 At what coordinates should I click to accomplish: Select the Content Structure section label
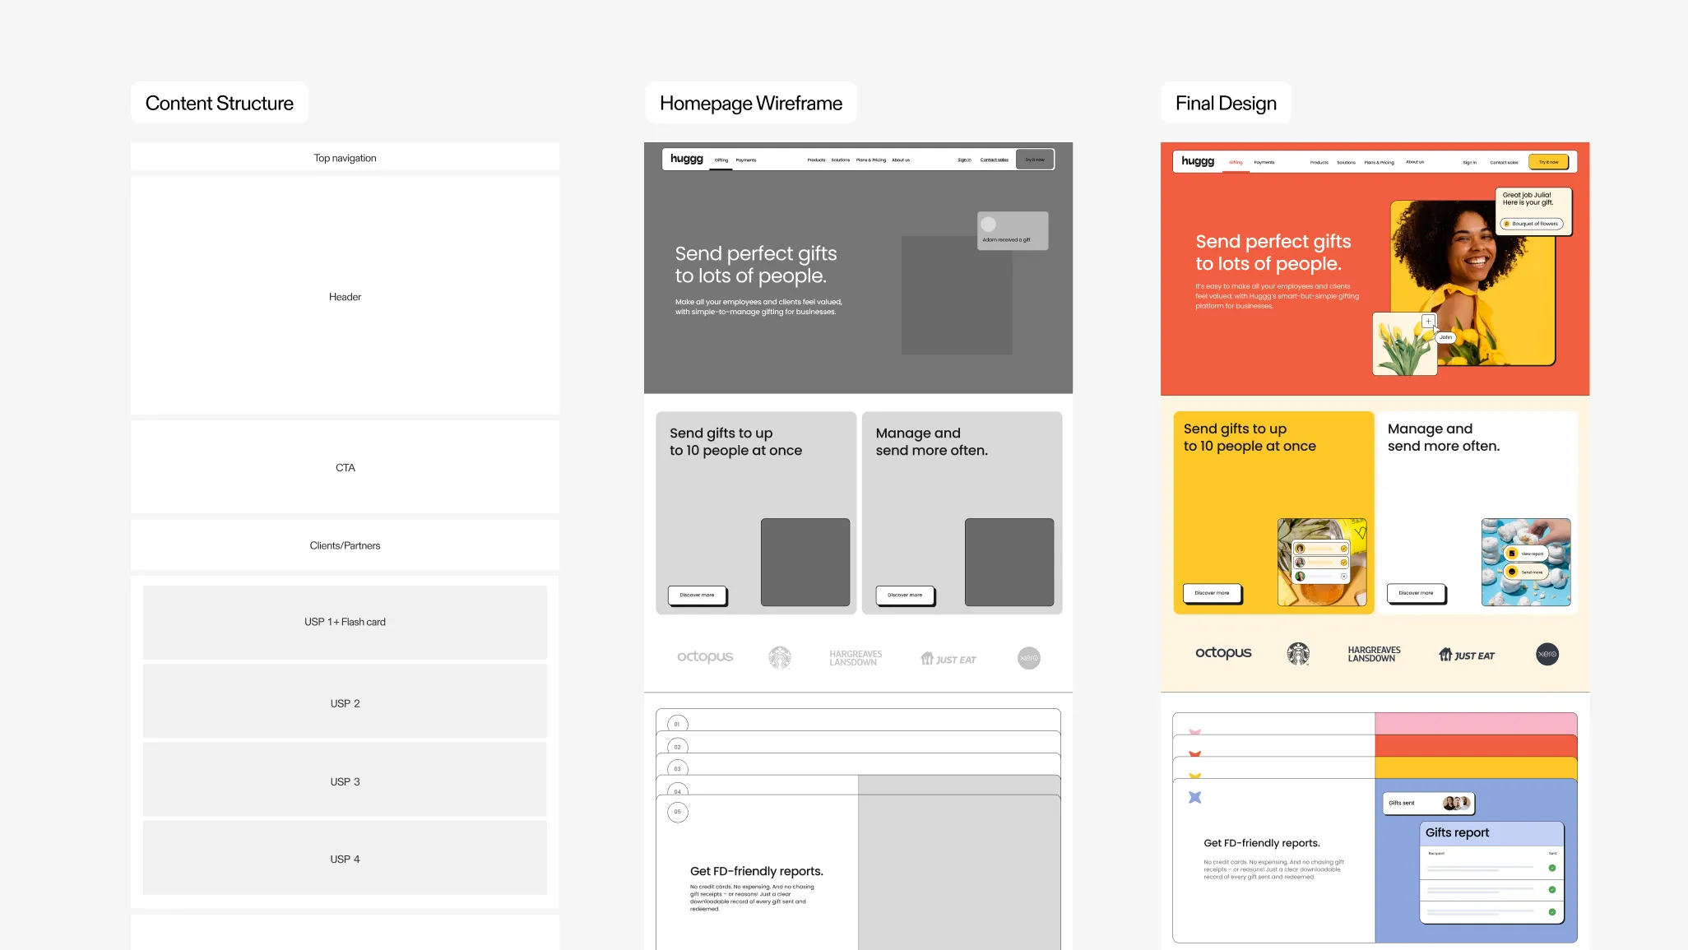[x=220, y=103]
